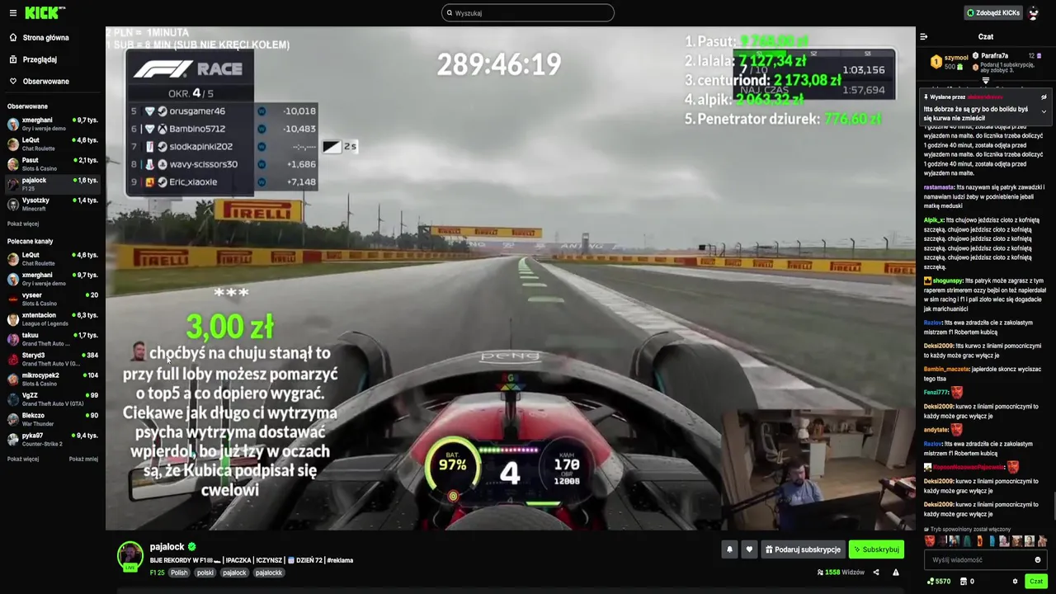The height and width of the screenshot is (594, 1056).
Task: Open xntentacion League of Legends channel
Action: [x=51, y=318]
